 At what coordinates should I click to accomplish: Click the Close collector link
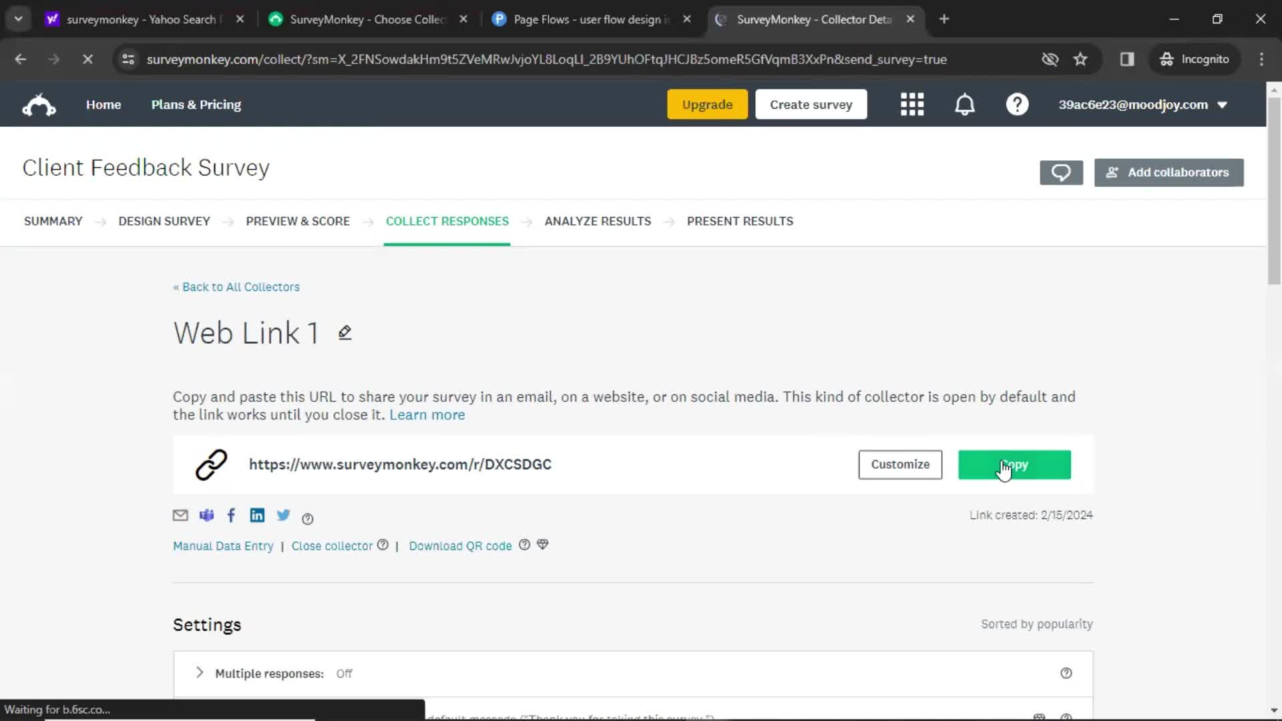331,546
